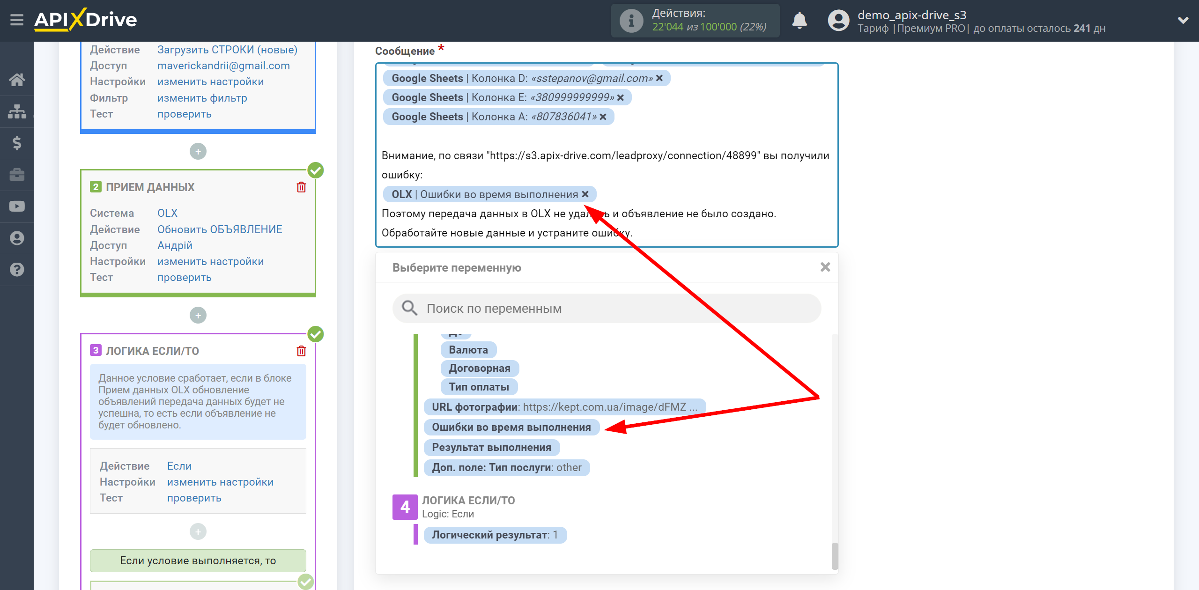Open the briefcase sidebar icon
Viewport: 1199px width, 590px height.
click(17, 175)
